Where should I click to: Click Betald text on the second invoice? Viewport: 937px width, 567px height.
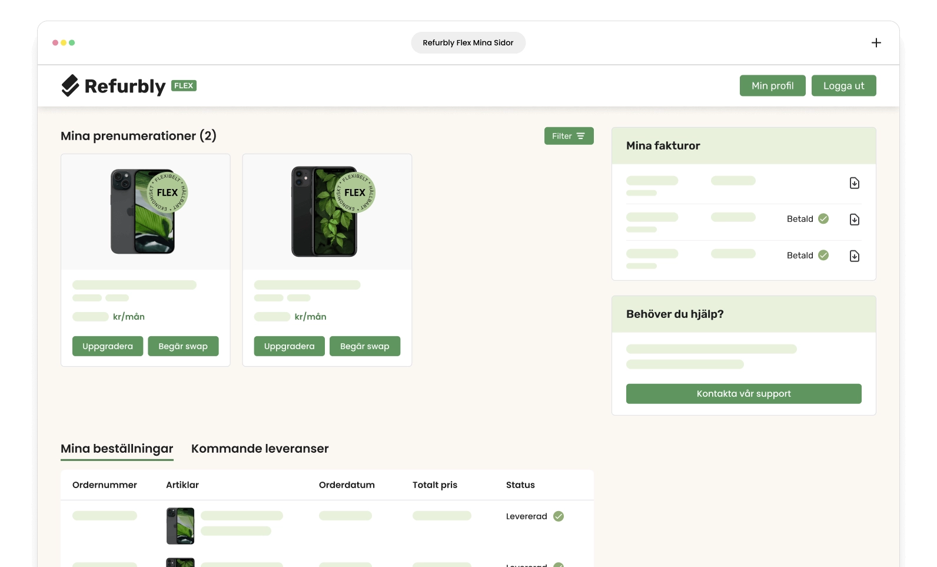800,219
